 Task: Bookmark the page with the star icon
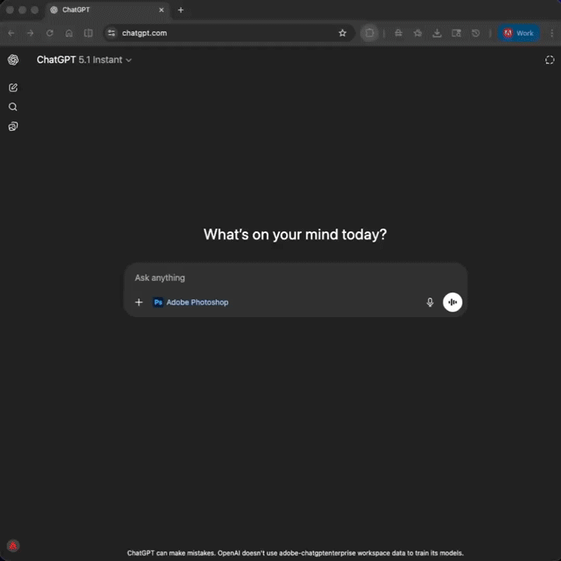(342, 34)
